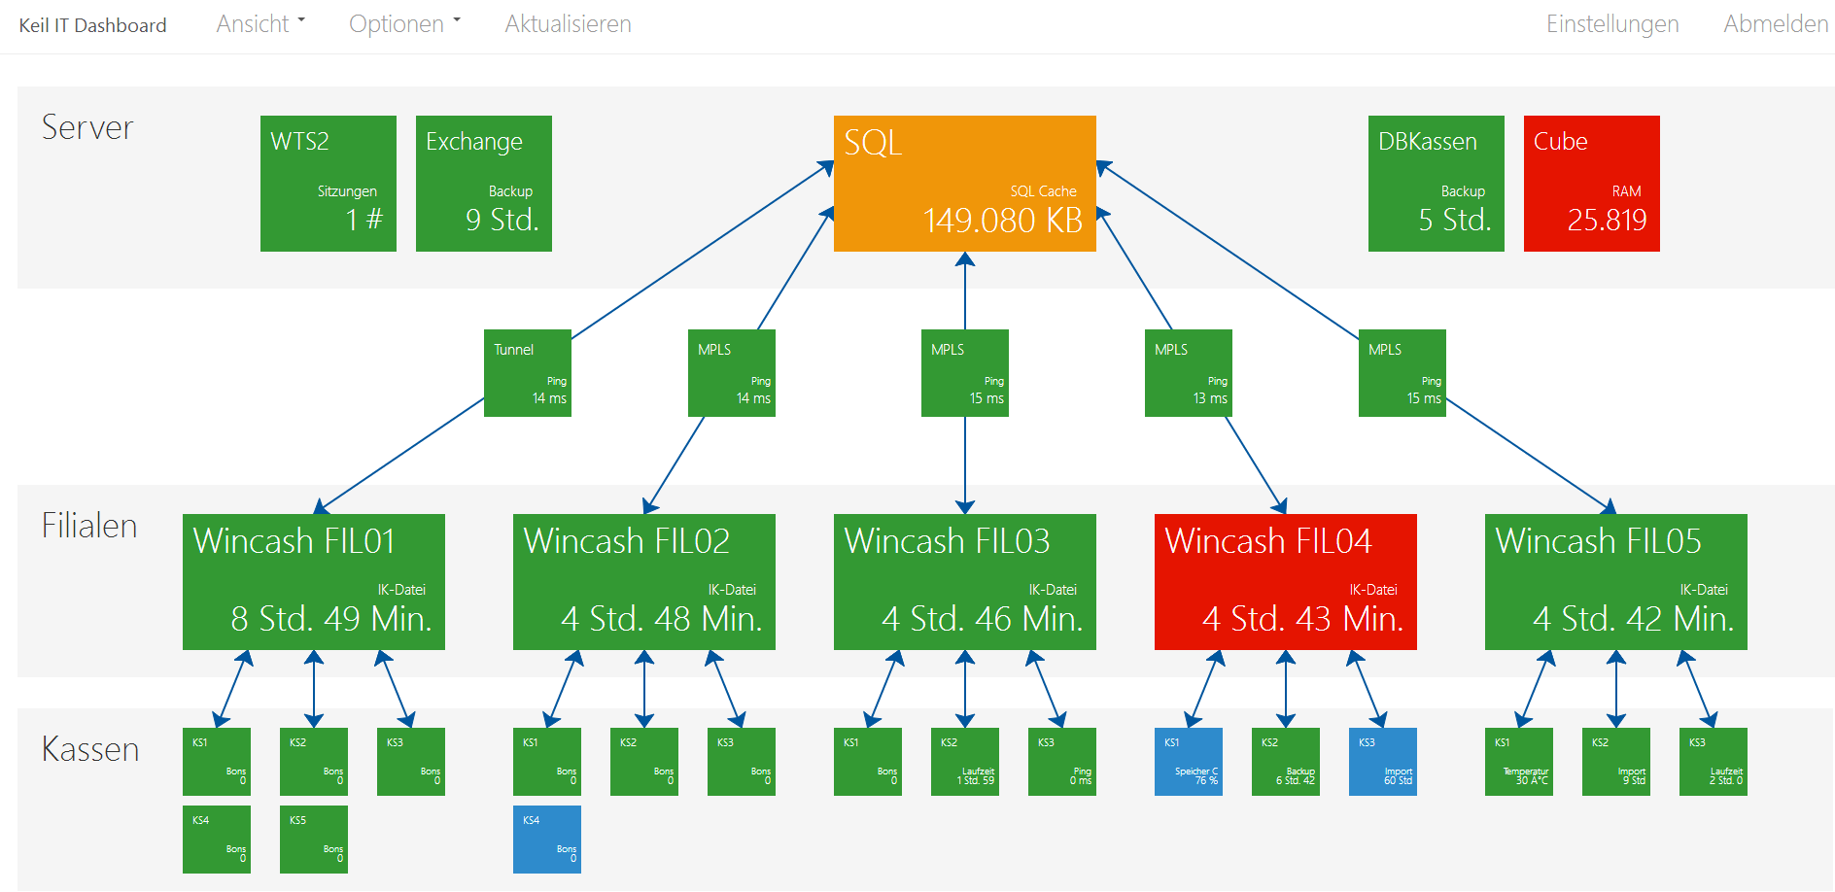
Task: Select the Exchange Backup tile
Action: tap(483, 184)
